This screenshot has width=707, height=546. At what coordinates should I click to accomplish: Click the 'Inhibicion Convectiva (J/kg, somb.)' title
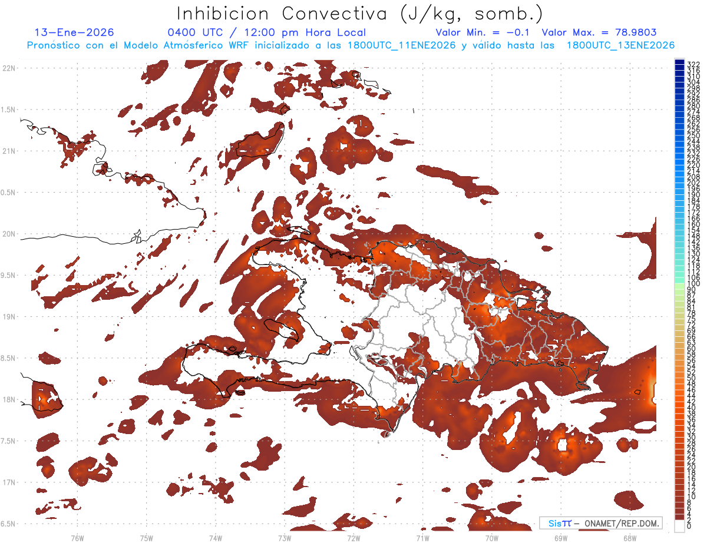click(x=359, y=14)
